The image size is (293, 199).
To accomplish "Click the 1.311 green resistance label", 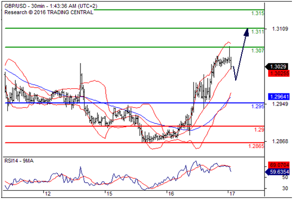I will click(258, 32).
